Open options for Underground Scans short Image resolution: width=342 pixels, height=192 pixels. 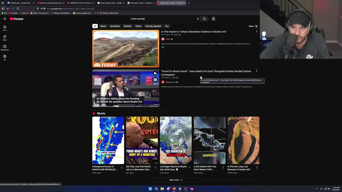pos(121,167)
